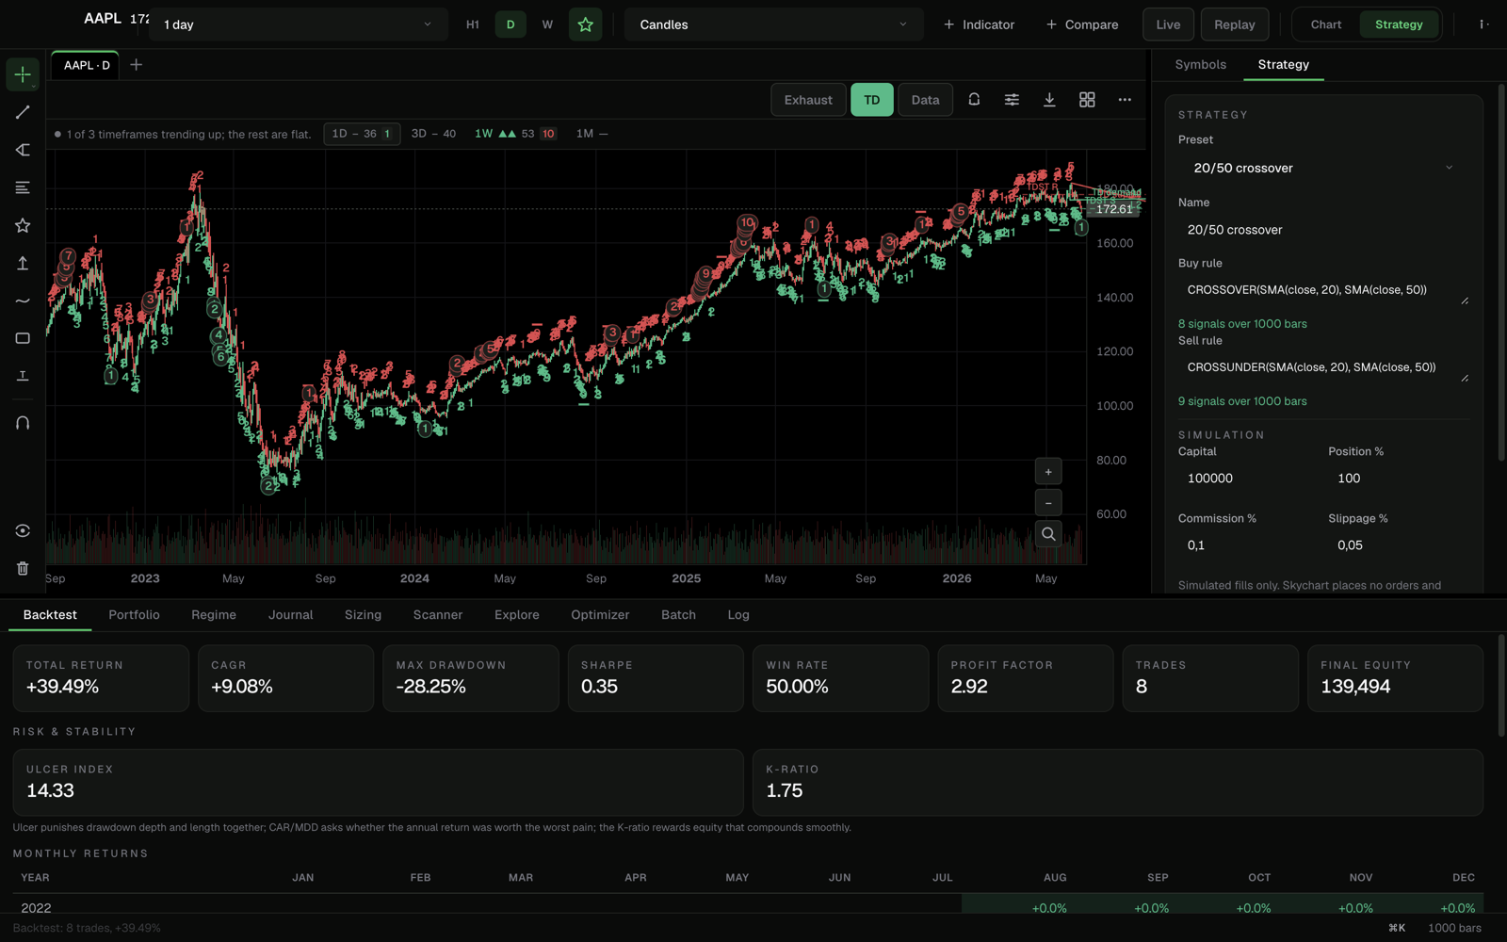Open the Batch tab
This screenshot has width=1507, height=942.
[678, 614]
